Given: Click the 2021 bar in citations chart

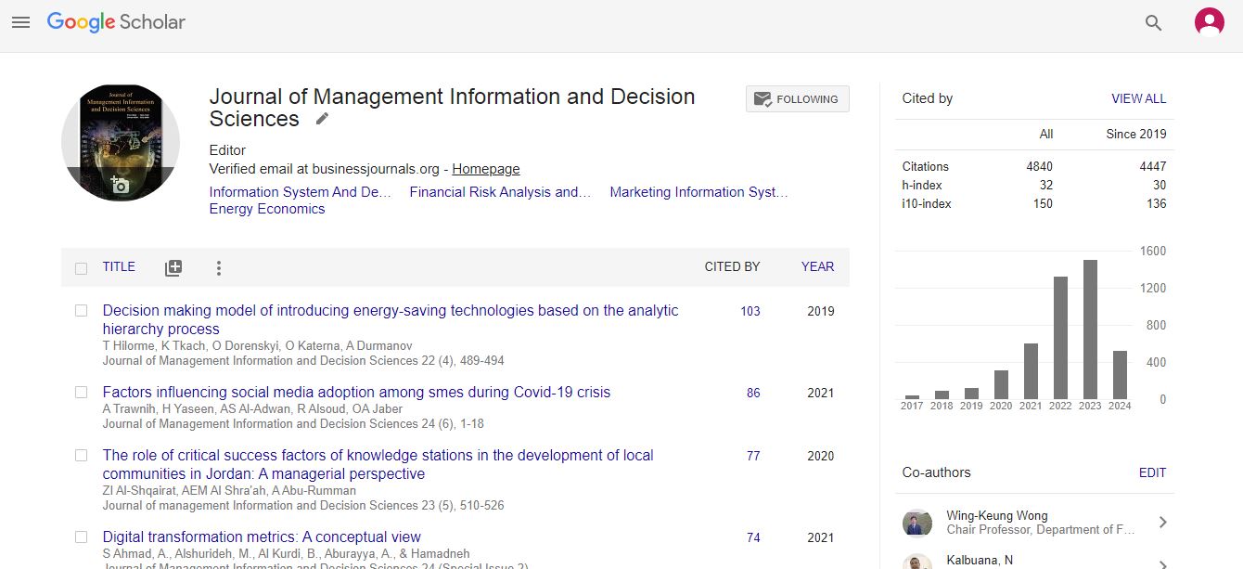Looking at the screenshot, I should [x=1031, y=371].
